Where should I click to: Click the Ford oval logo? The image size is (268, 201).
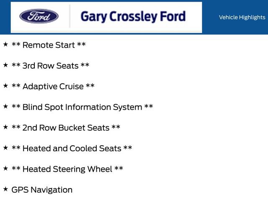click(x=39, y=16)
